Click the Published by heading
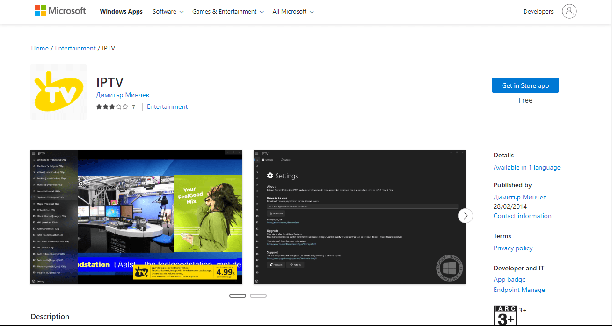Image resolution: width=612 pixels, height=326 pixels. pyautogui.click(x=512, y=185)
